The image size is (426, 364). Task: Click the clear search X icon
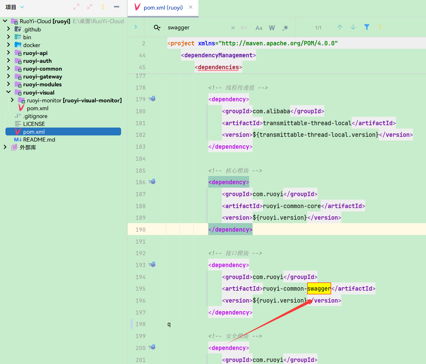tap(233, 28)
